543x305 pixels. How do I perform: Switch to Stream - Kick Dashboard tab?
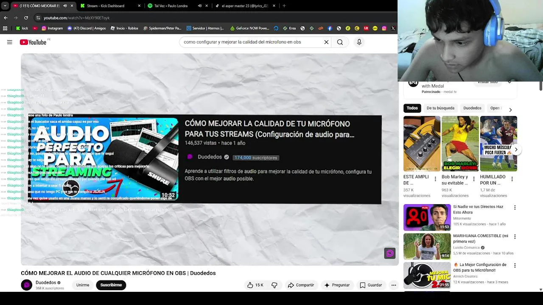click(106, 6)
